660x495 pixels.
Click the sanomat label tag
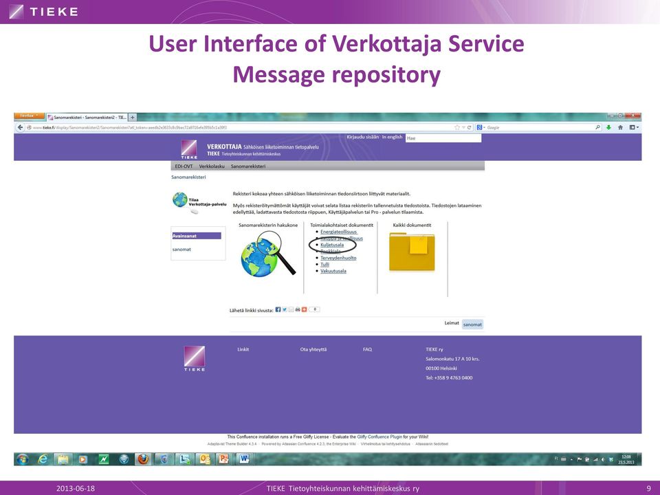472,324
